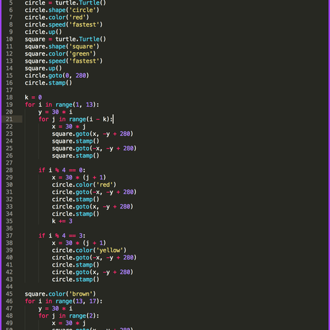This screenshot has width=330, height=330.
Task: Click circle.stamp() on line 16
Action: point(48,83)
